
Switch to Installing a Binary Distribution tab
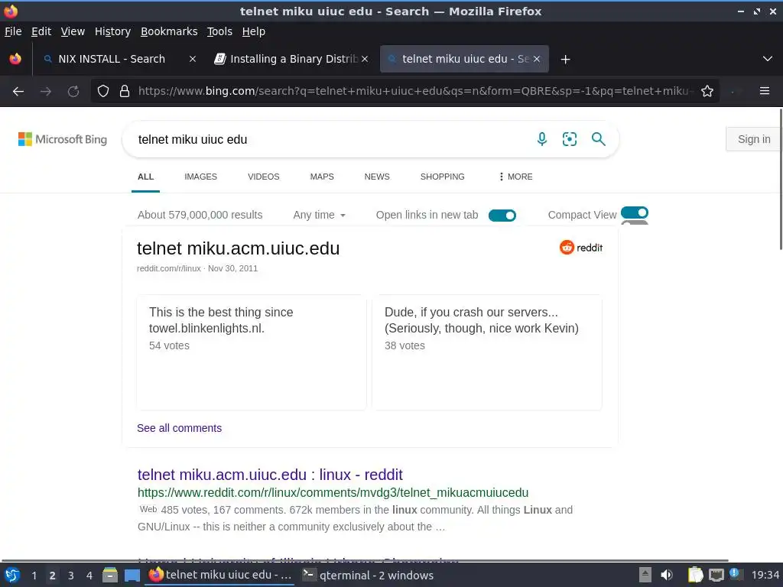coord(292,59)
